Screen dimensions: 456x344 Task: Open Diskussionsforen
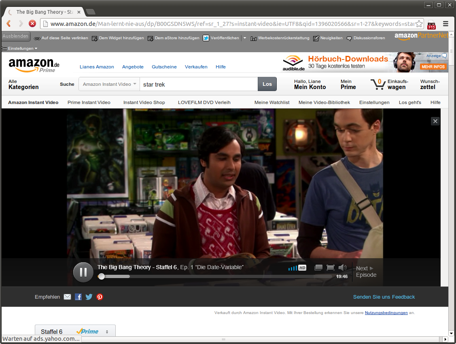click(x=366, y=38)
